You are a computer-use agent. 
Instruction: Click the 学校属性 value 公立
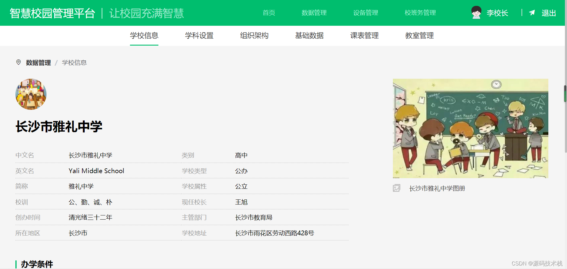click(x=241, y=186)
